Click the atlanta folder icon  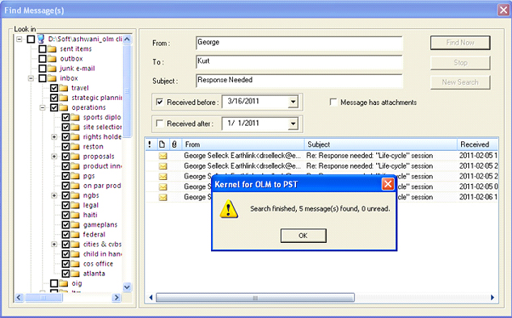75,274
